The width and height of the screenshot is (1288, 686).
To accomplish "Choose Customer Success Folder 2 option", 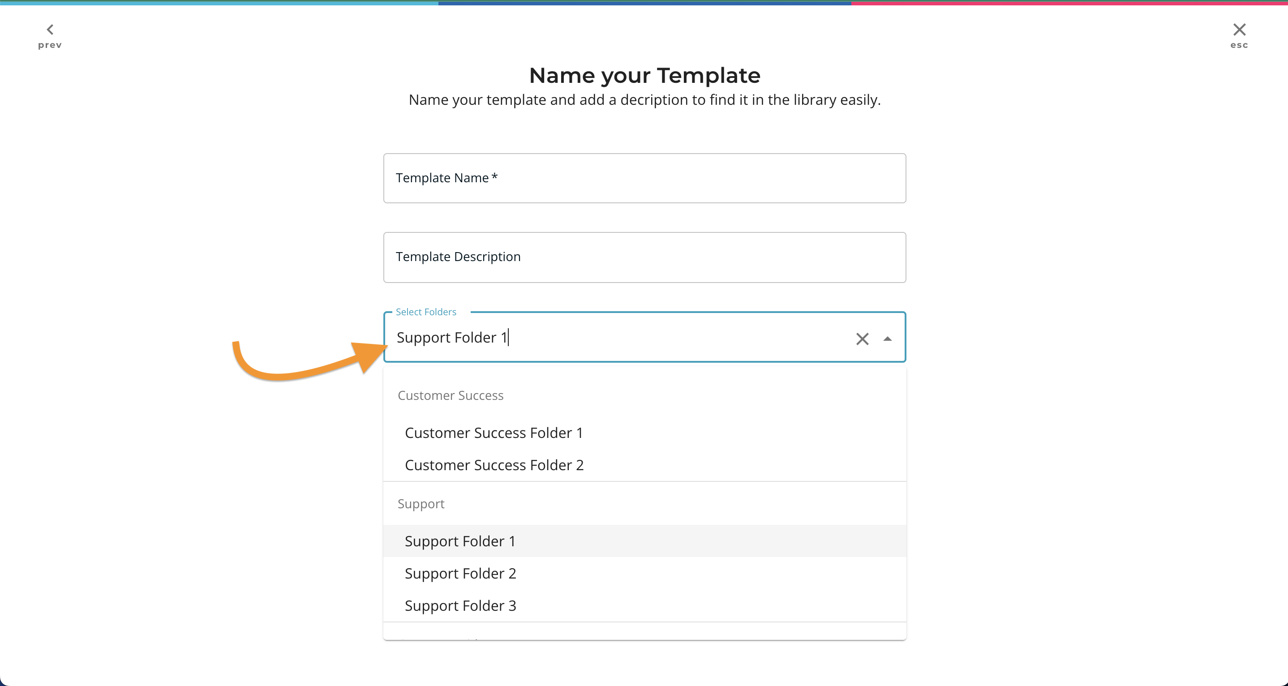I will click(x=494, y=465).
